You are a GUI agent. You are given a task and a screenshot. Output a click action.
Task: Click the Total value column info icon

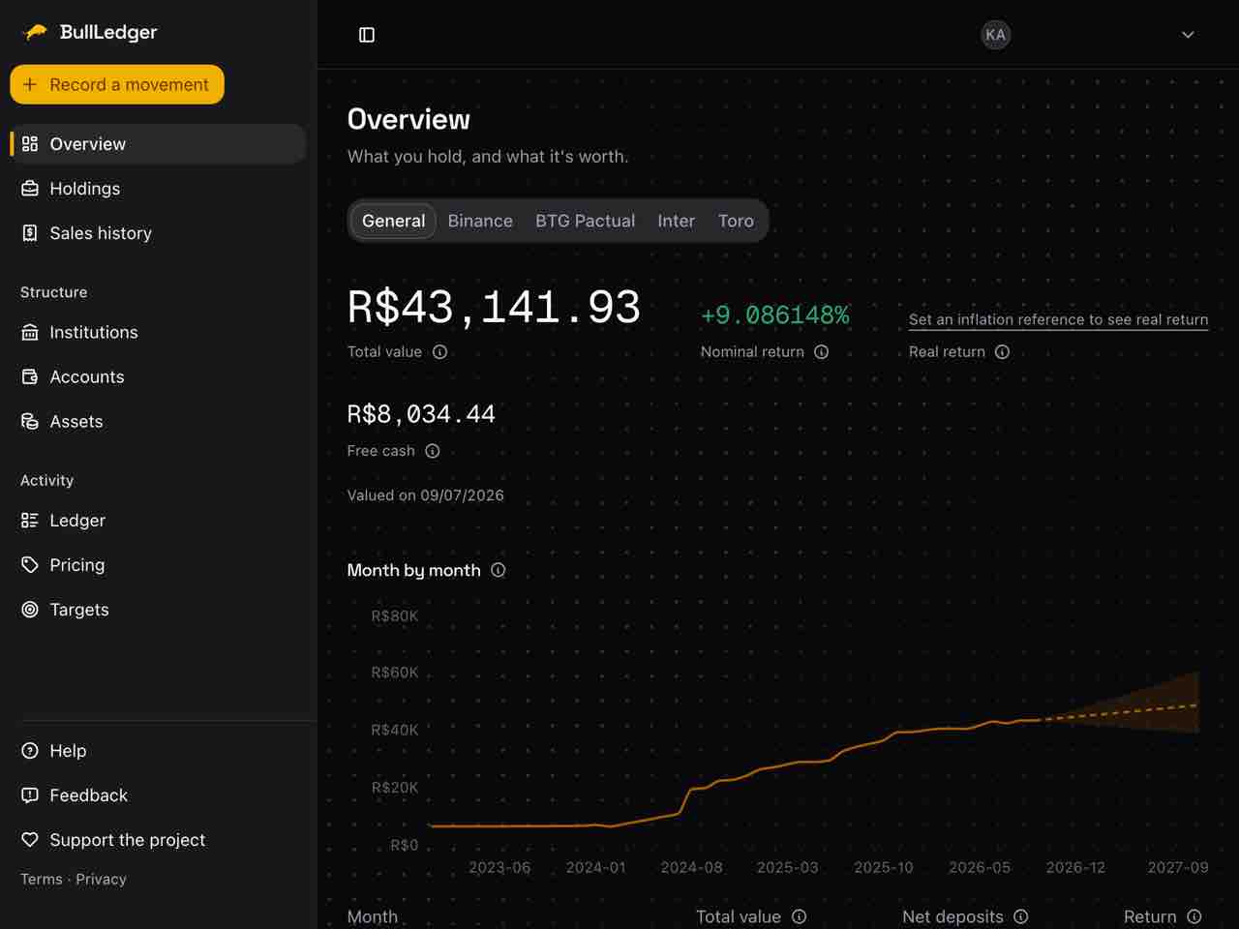click(x=800, y=916)
